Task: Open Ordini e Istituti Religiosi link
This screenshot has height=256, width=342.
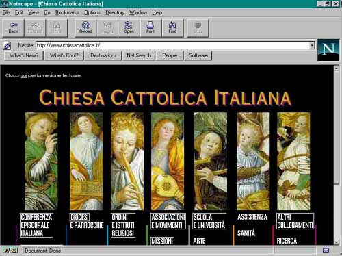Action: [123, 225]
